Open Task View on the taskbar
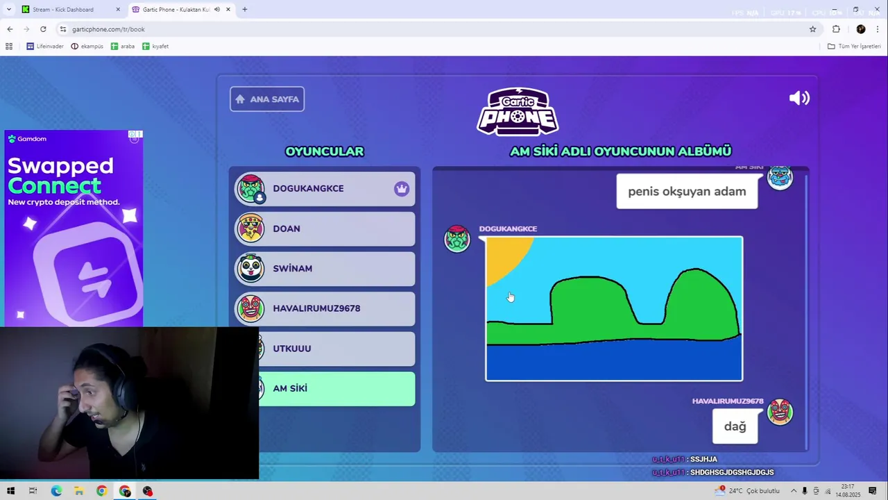Image resolution: width=888 pixels, height=500 pixels. coord(33,491)
